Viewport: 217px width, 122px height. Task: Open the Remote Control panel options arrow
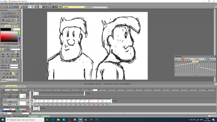click(x=18, y=47)
